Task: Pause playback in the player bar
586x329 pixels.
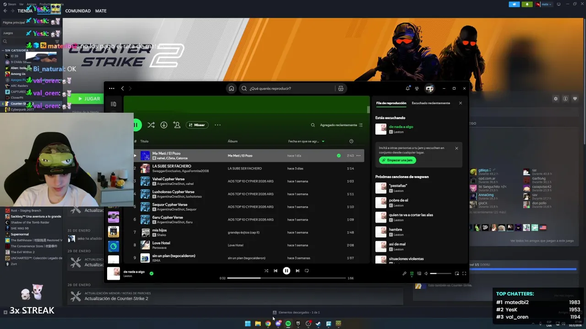Action: tap(286, 271)
